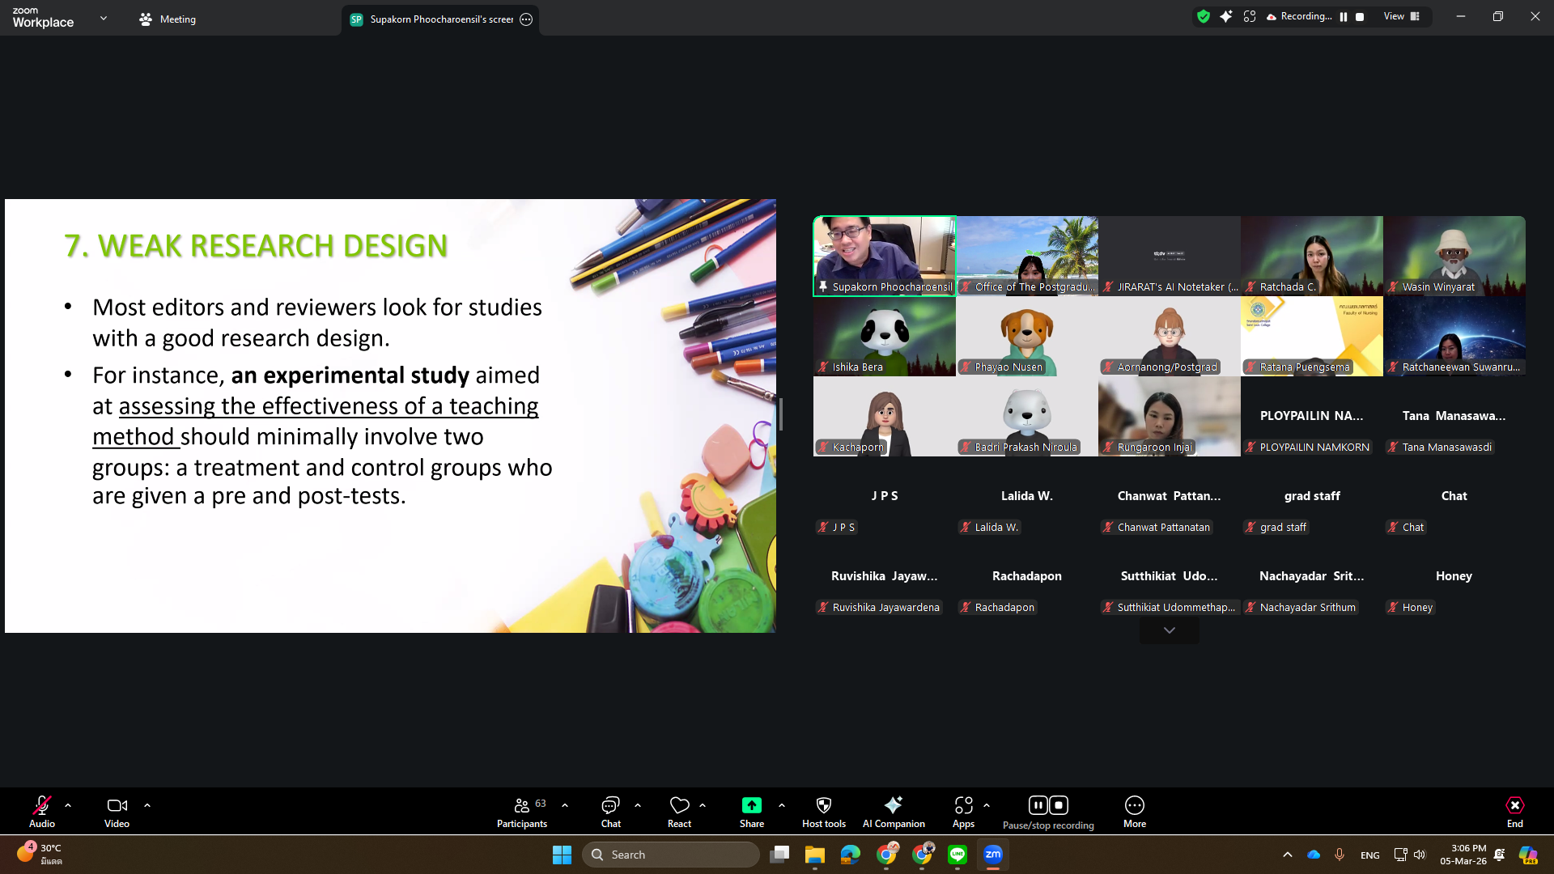Open the More options ellipsis icon
The image size is (1554, 874).
1134,805
